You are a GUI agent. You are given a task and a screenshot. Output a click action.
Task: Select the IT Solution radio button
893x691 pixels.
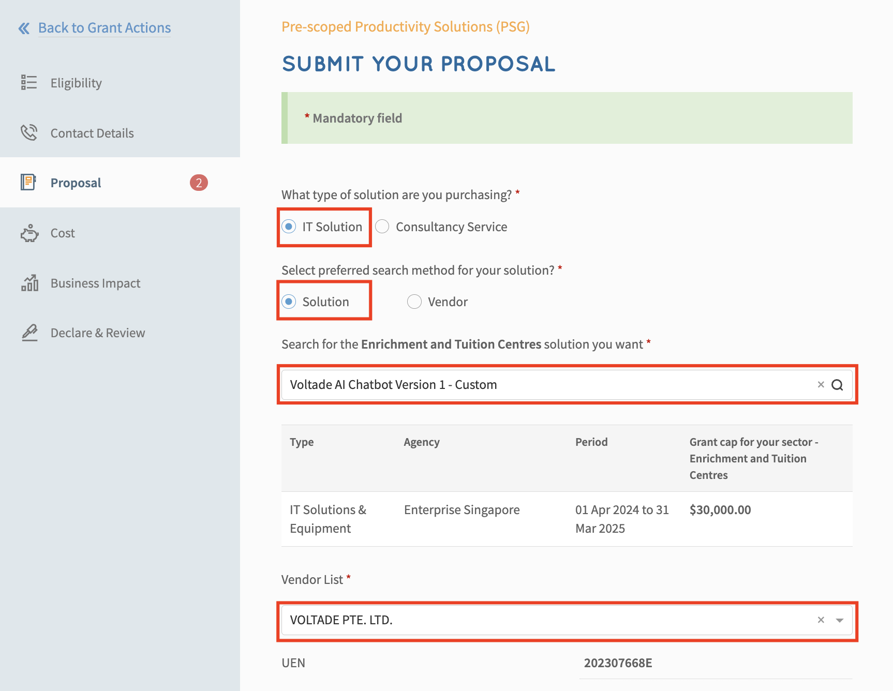[289, 227]
